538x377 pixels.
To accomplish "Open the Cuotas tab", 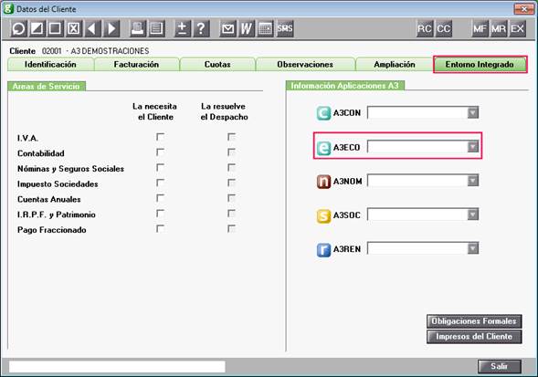I will 217,65.
